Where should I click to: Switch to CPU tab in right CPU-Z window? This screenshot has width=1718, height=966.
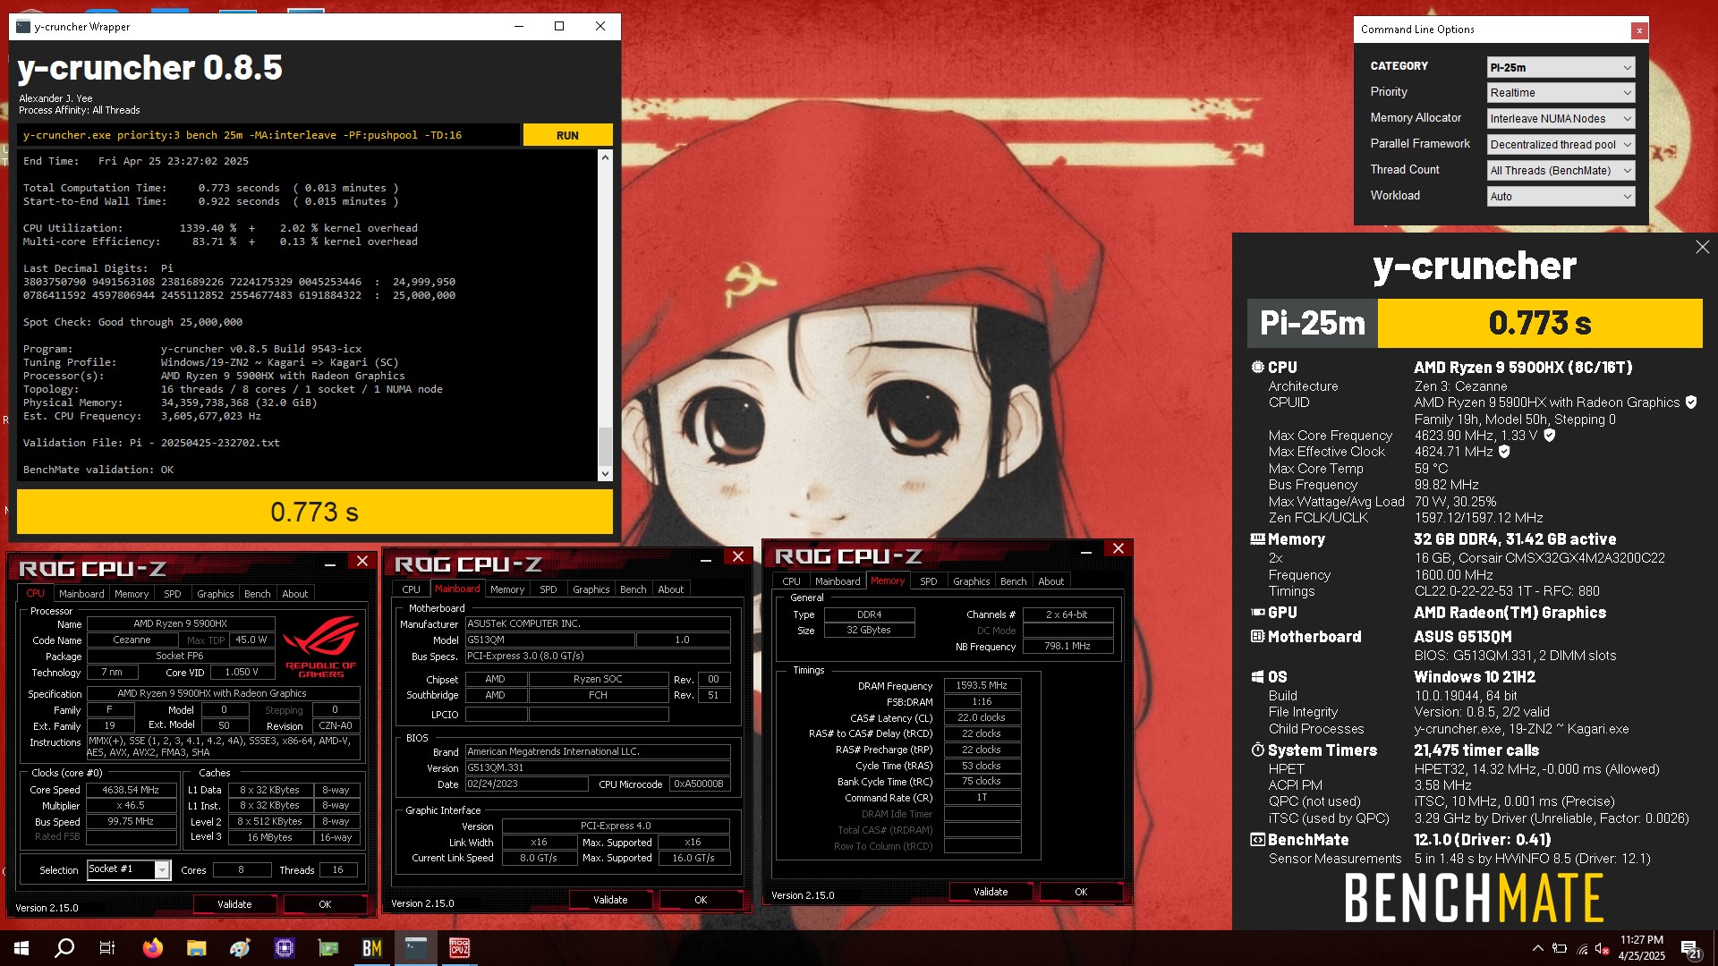coord(792,581)
